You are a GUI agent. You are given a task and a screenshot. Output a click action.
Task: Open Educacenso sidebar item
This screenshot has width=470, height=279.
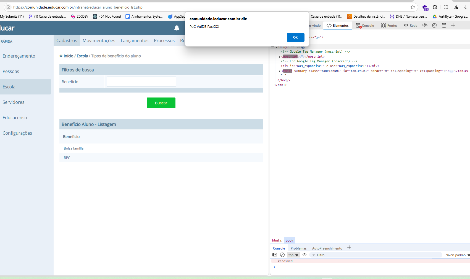coord(25,118)
